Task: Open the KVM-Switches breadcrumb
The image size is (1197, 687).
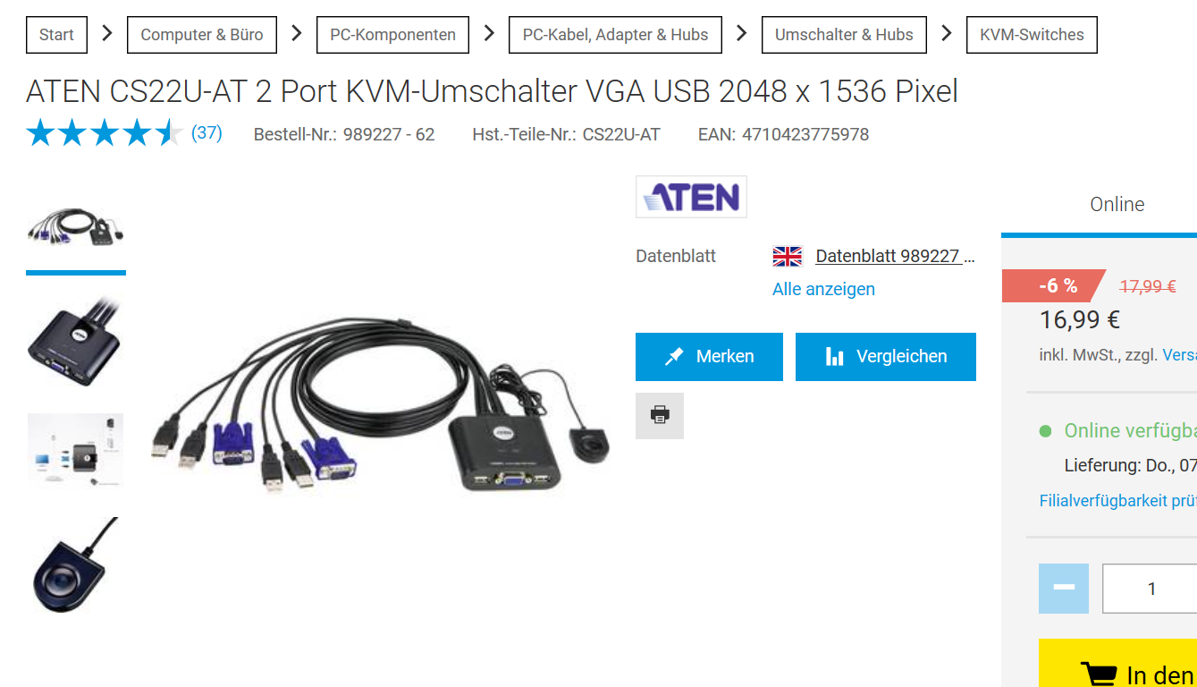Action: (1032, 35)
